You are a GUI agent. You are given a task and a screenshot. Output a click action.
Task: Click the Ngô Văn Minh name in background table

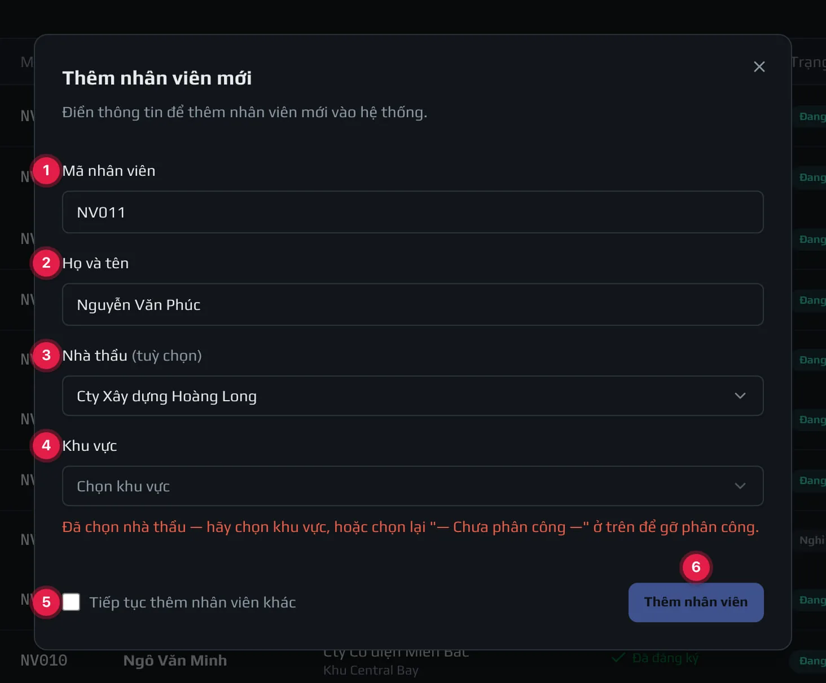[175, 660]
